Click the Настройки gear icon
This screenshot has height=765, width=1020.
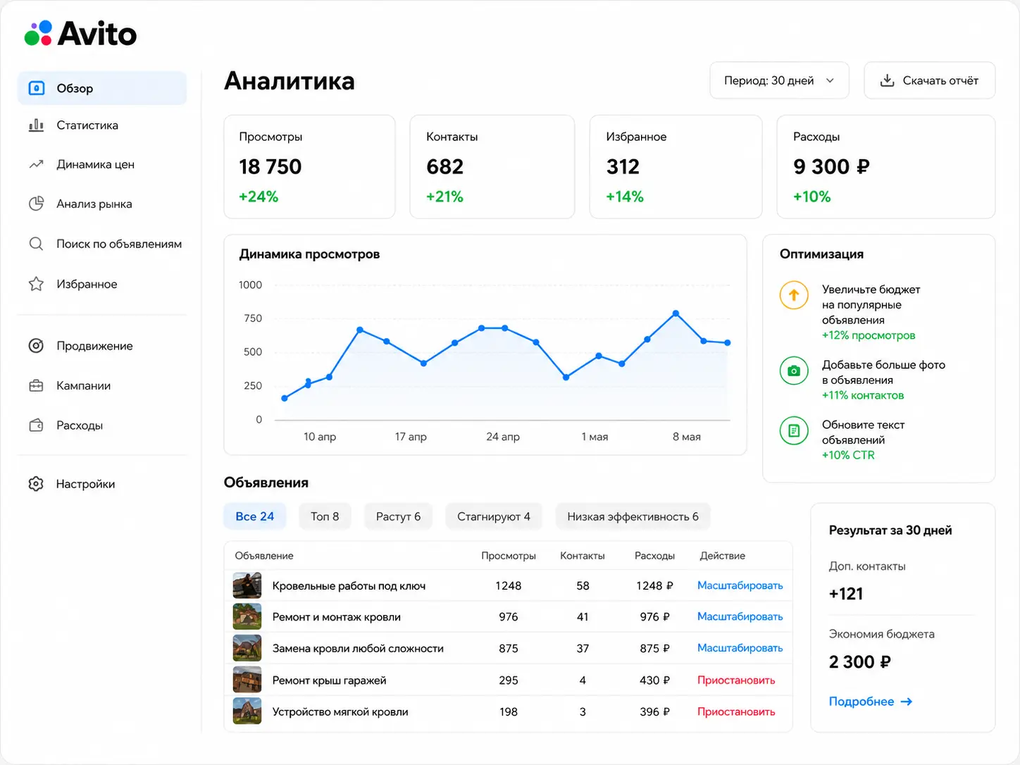tap(36, 484)
